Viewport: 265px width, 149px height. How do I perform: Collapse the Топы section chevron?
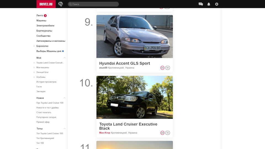(x=64, y=129)
